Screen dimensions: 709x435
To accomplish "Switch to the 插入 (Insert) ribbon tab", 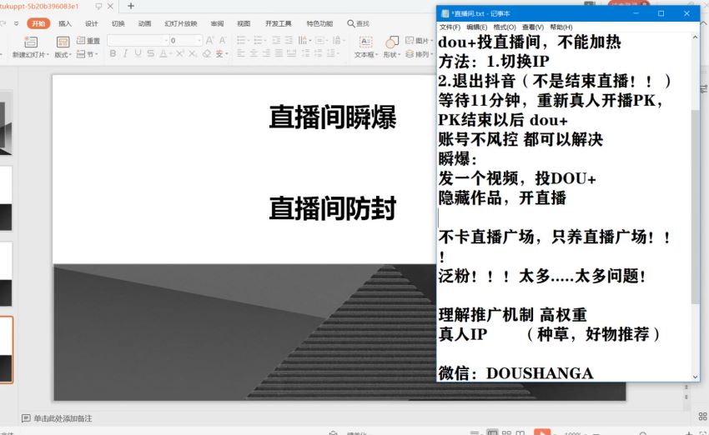I will (x=65, y=23).
